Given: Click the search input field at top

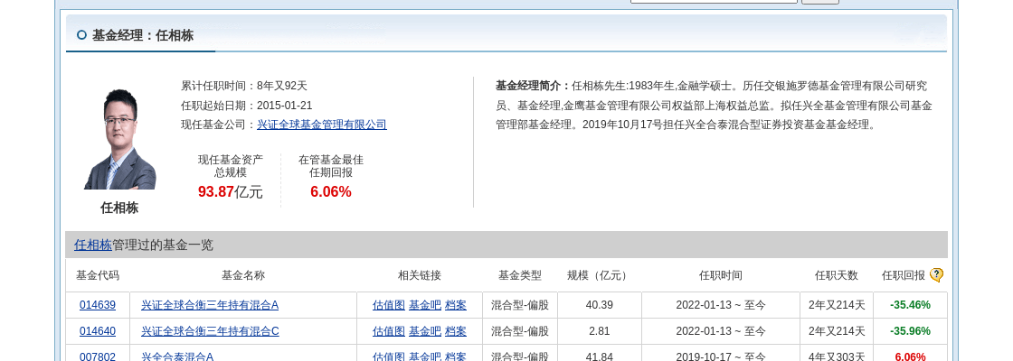Looking at the screenshot, I should coord(714,1).
